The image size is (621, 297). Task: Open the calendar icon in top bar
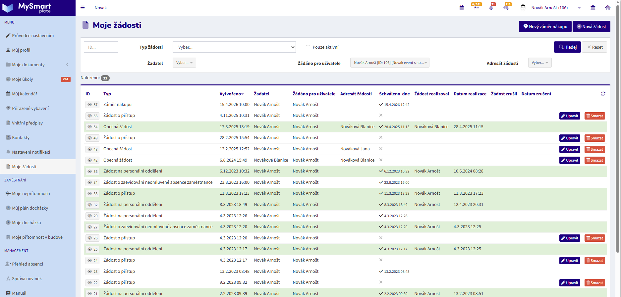[x=462, y=8]
